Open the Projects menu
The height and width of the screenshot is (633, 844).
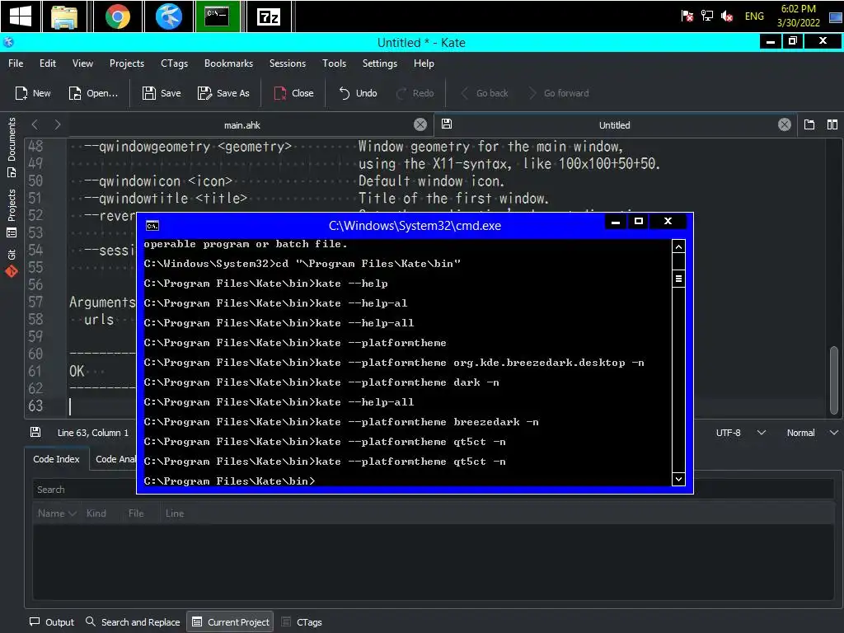(126, 63)
